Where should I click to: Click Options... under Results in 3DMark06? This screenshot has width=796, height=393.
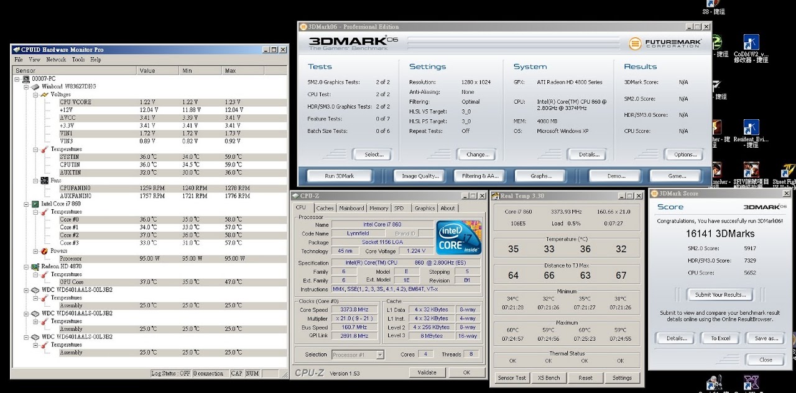[x=685, y=154]
